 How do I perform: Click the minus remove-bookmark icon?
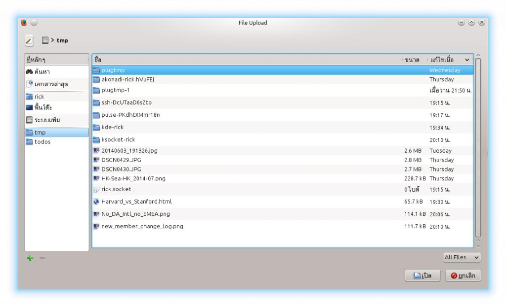click(x=42, y=258)
